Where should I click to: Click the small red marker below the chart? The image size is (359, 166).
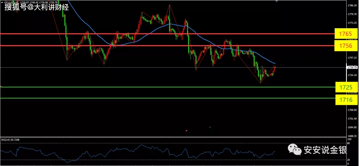186,130
